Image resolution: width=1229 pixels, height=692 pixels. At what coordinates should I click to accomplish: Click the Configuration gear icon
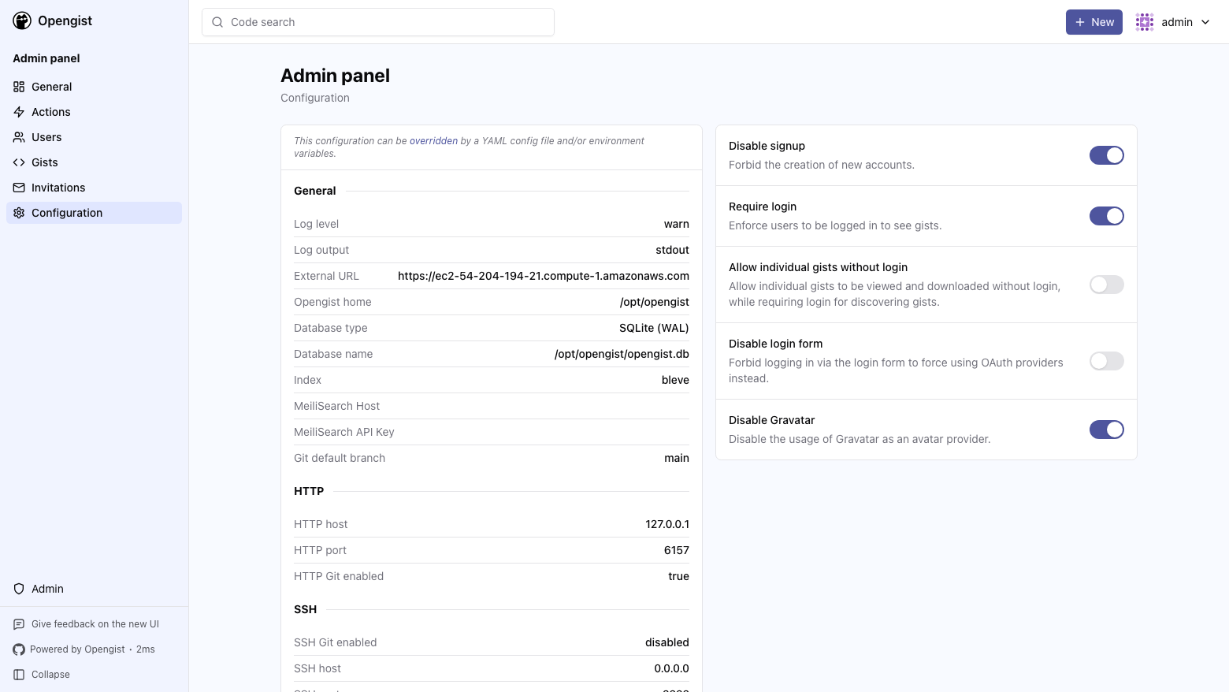19,213
